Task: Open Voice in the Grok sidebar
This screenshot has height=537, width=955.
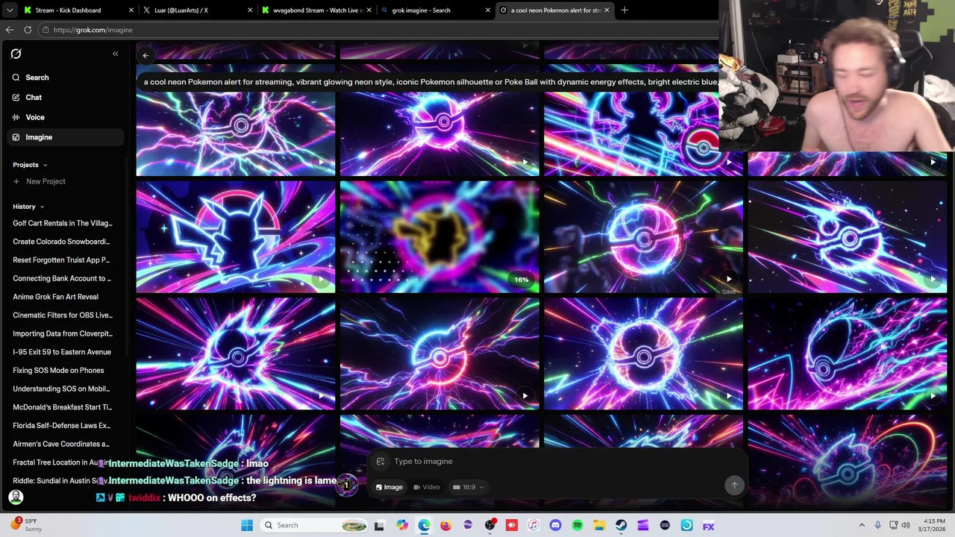Action: [x=66, y=117]
